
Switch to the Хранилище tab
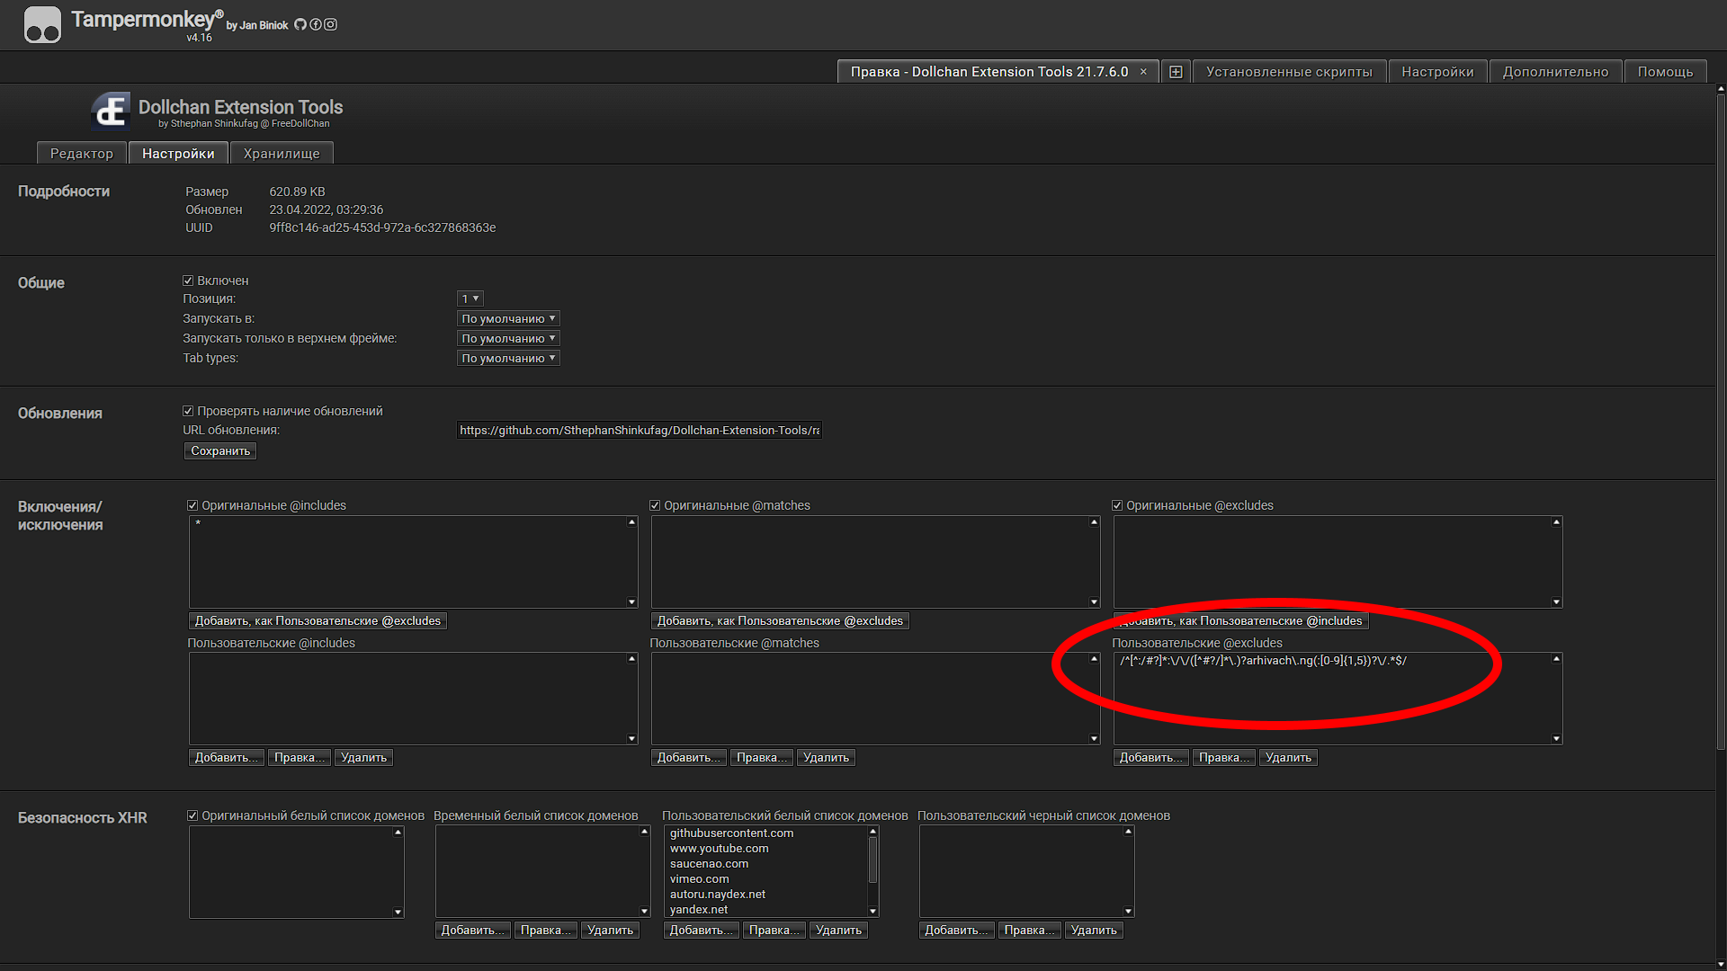(282, 153)
